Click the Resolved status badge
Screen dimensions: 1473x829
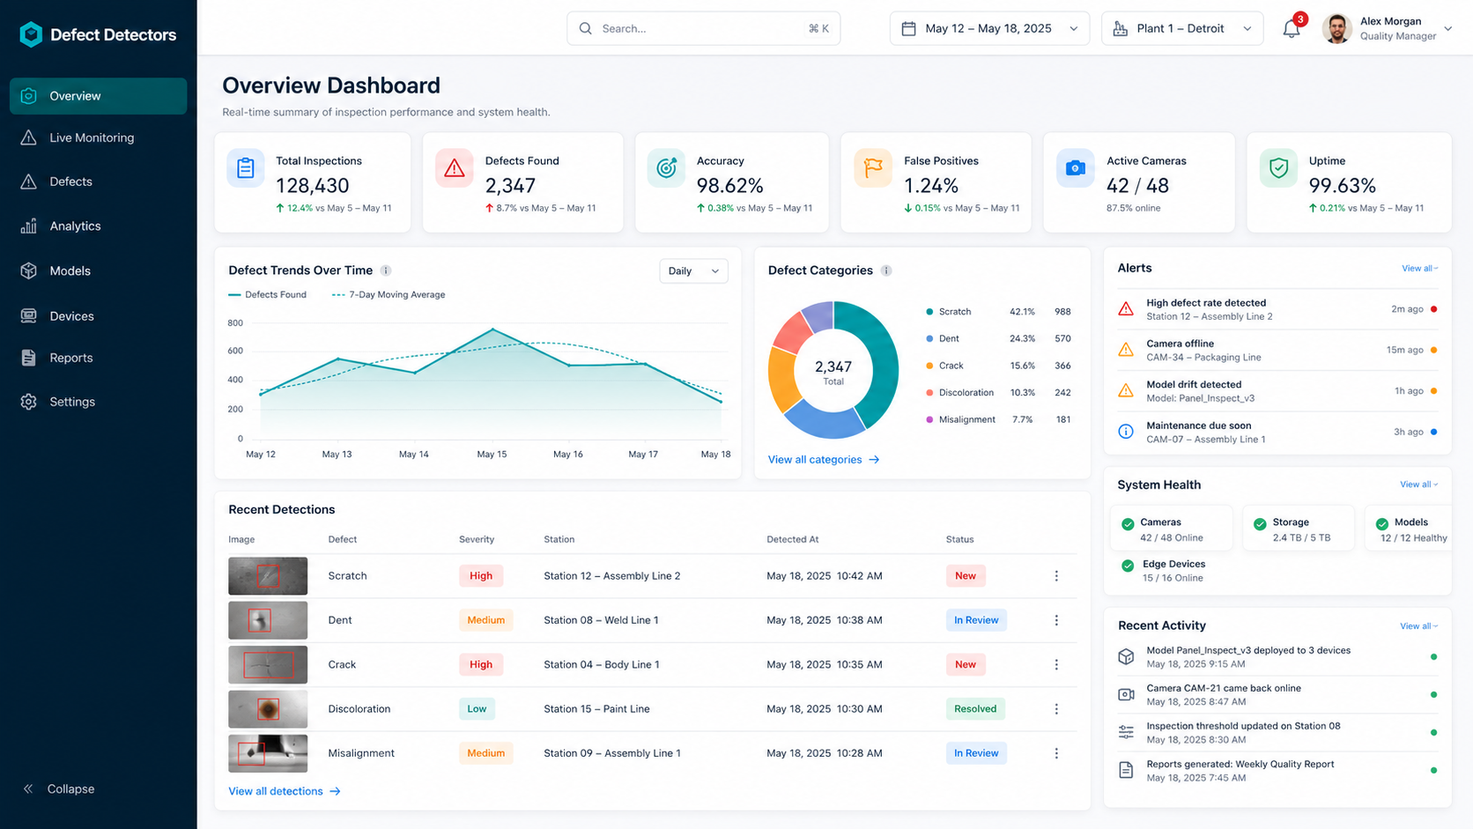point(975,709)
